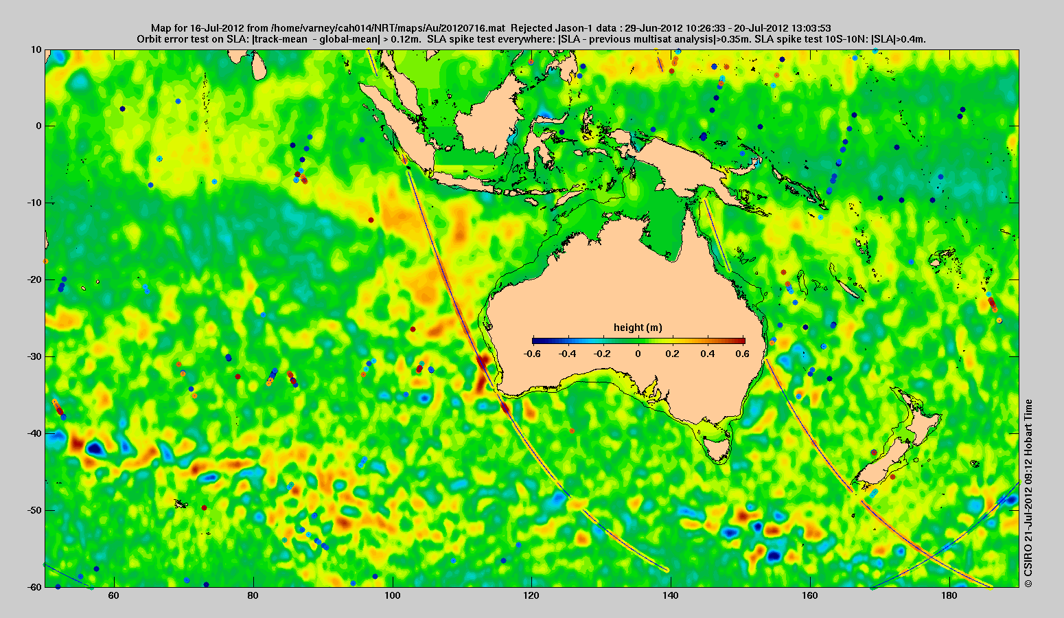Image resolution: width=1064 pixels, height=618 pixels.
Task: Click 'SLA spike test 10S-10N' text
Action: tap(840, 39)
